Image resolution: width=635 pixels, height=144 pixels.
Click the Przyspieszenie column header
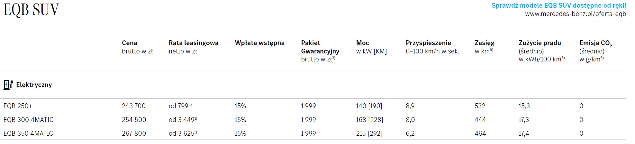pos(428,43)
